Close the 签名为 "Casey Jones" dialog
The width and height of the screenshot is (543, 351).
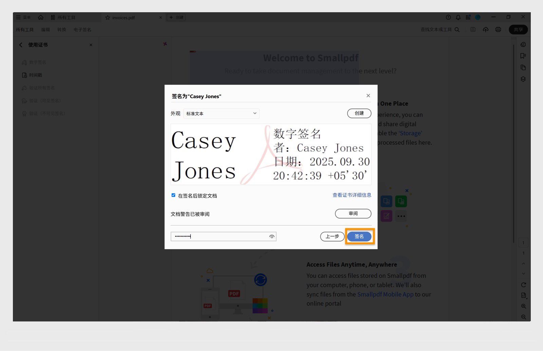tap(368, 95)
